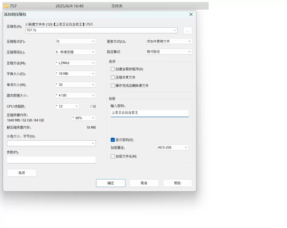Open the CPU 线程数 12 dropdown
The width and height of the screenshot is (287, 228).
click(x=67, y=106)
